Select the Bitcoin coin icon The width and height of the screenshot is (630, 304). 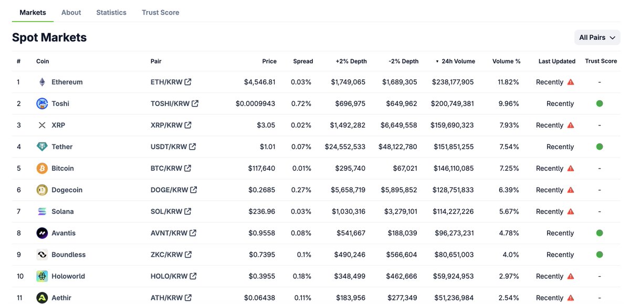tap(42, 168)
